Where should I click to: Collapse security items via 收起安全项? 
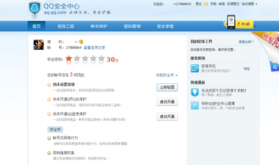pyautogui.click(x=167, y=75)
